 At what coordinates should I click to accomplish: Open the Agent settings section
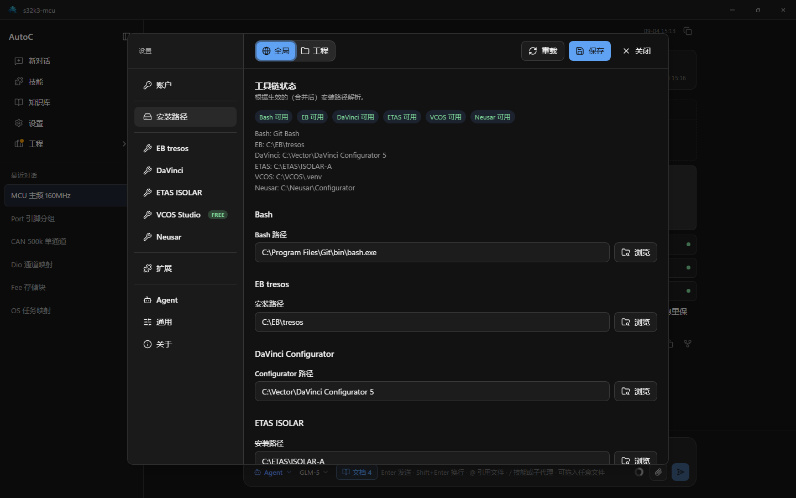pyautogui.click(x=185, y=300)
